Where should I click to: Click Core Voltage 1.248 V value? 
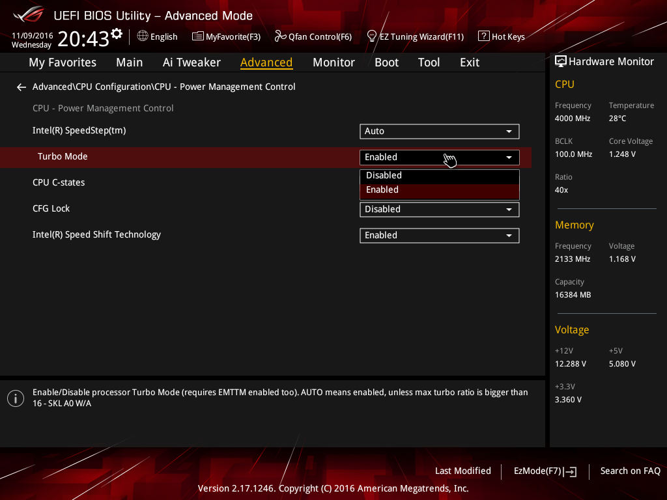point(622,154)
